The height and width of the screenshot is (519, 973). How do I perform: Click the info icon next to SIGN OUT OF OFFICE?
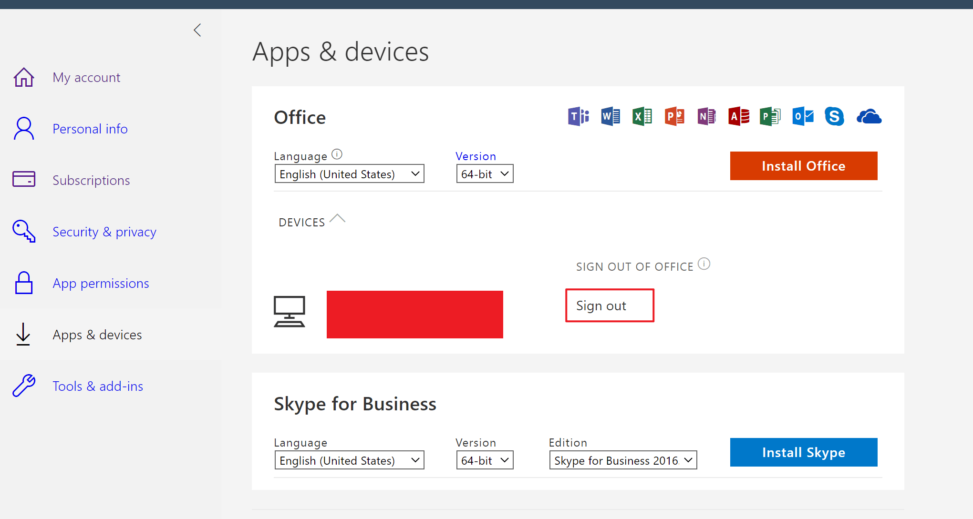704,263
